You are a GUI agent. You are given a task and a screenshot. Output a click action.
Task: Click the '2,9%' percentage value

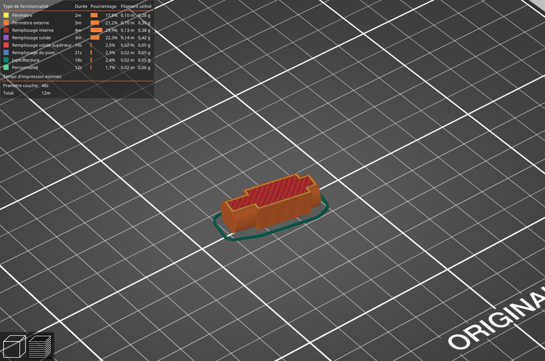coord(110,53)
